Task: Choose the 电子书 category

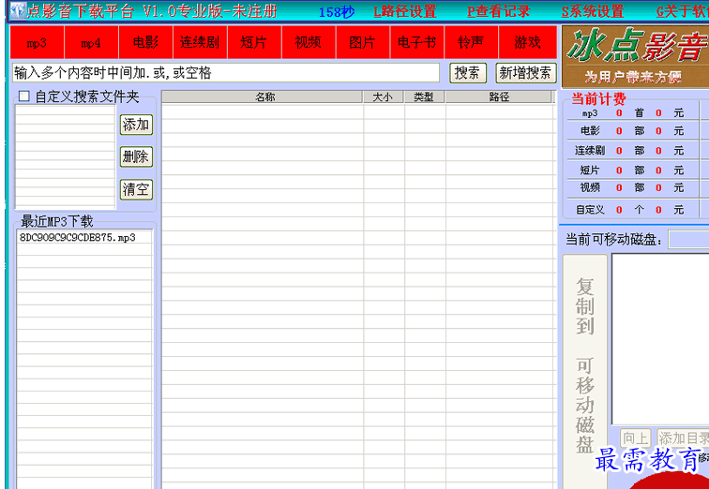Action: [x=417, y=43]
